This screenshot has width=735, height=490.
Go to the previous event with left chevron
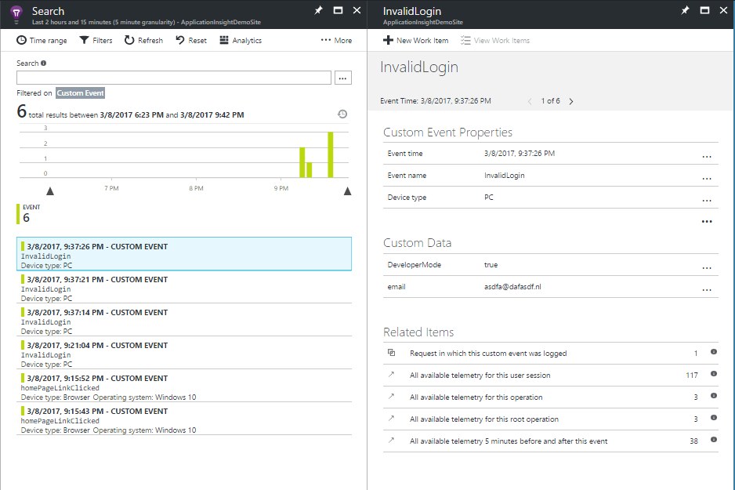coord(530,101)
